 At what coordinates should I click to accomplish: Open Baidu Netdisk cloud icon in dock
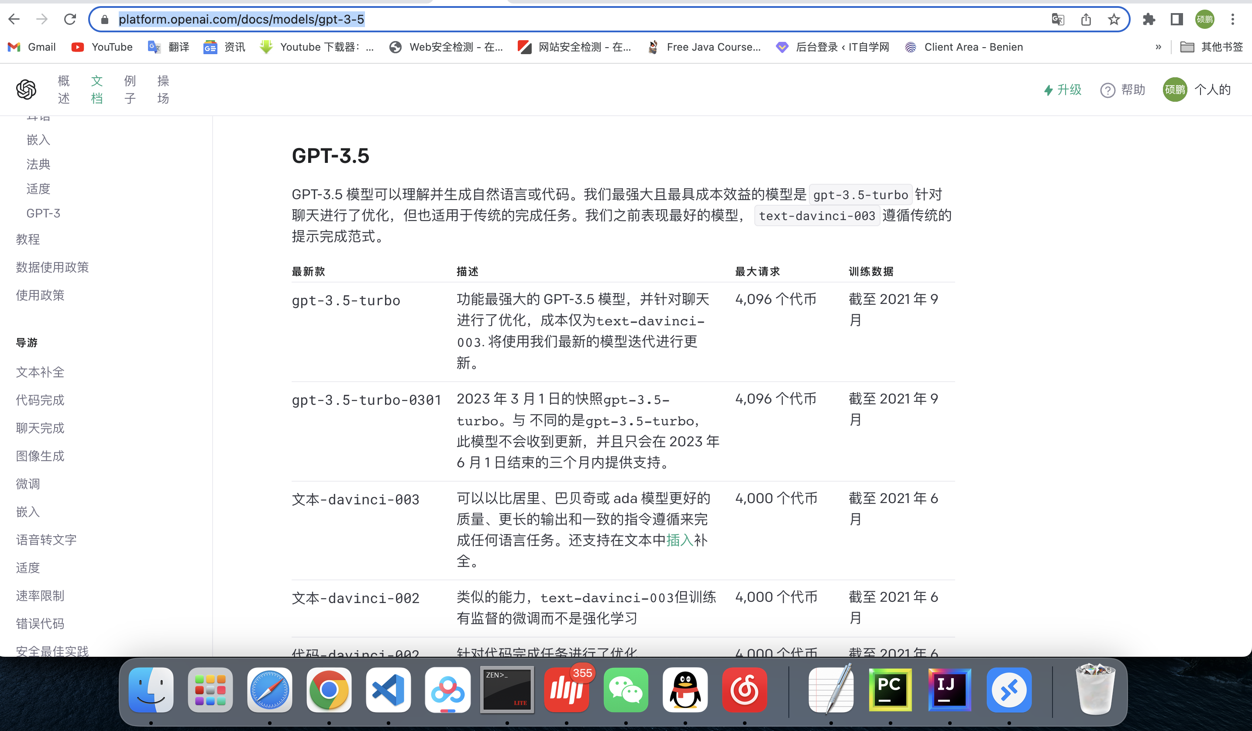coord(447,690)
